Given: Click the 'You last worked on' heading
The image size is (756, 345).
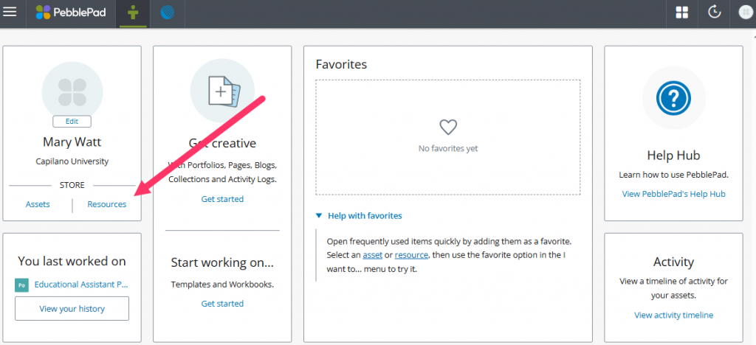Looking at the screenshot, I should pyautogui.click(x=72, y=261).
